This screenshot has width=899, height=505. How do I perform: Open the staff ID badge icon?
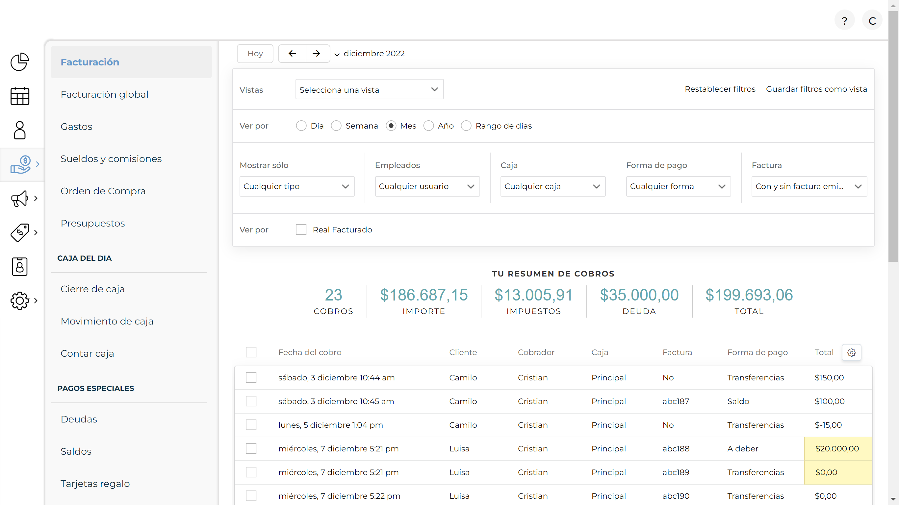[19, 266]
